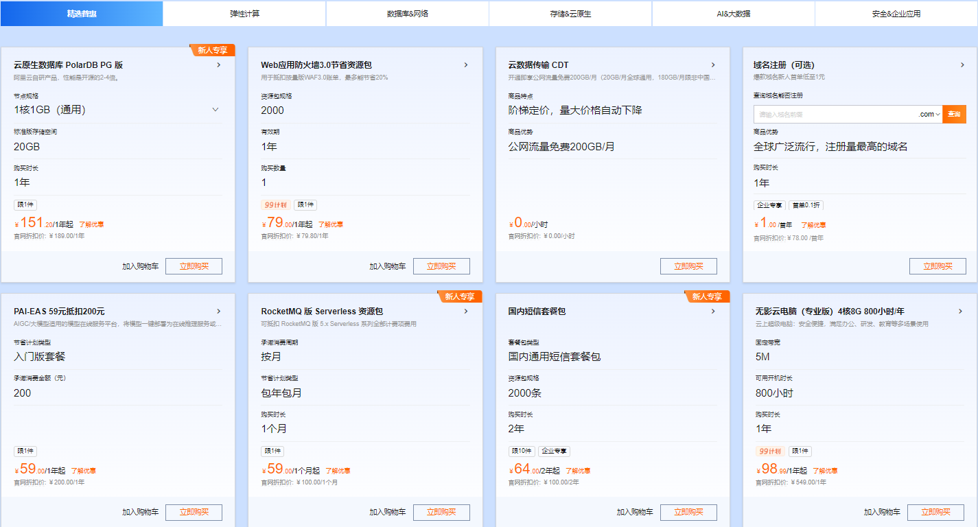
Task: Open 国内短信套餐包 card arrow
Action: tap(712, 312)
